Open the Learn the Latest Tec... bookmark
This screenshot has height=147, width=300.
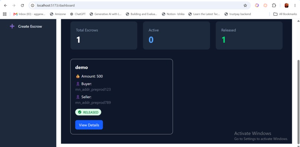tap(204, 14)
